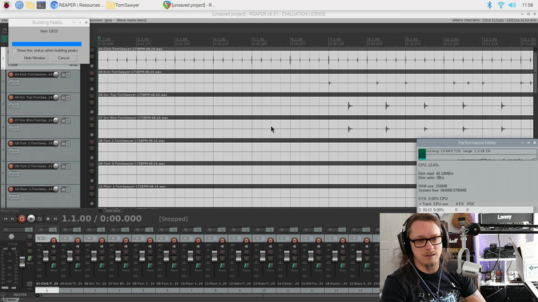Toggle 'Show this status when building peaks'

(x=46, y=50)
